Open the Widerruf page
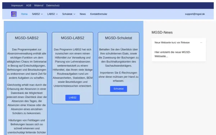 tap(39, 5)
